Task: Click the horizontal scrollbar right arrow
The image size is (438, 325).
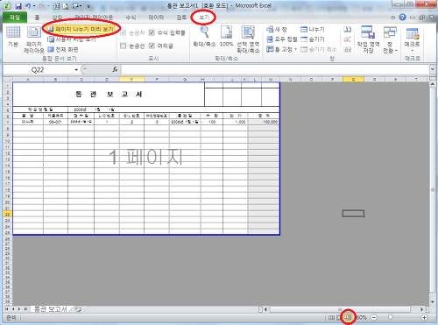Action: [421, 309]
